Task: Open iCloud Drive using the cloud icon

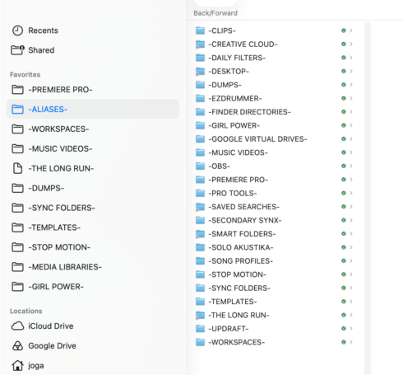Action: coord(17,326)
